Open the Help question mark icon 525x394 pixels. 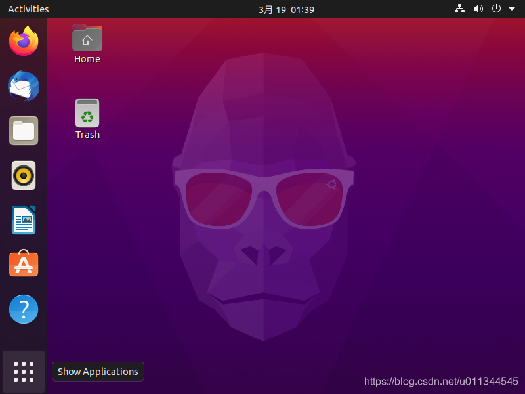click(24, 309)
